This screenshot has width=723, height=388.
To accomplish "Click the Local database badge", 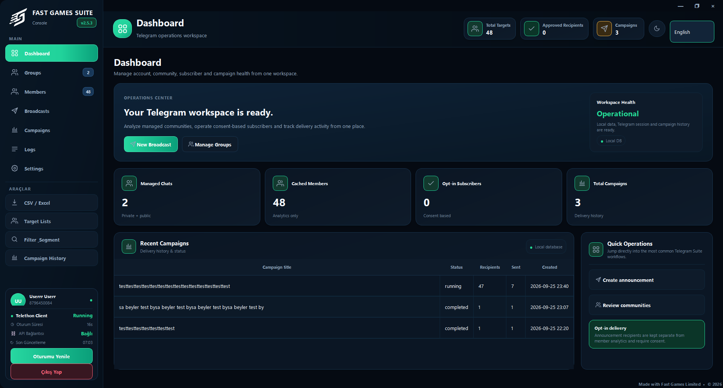I will point(546,247).
